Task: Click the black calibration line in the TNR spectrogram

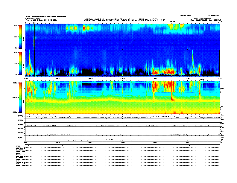Action: (35, 97)
